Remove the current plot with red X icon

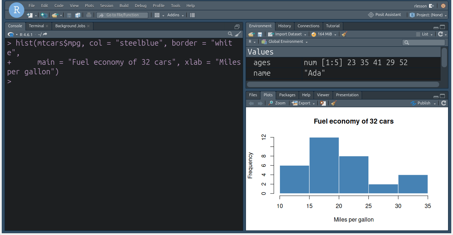coord(323,103)
